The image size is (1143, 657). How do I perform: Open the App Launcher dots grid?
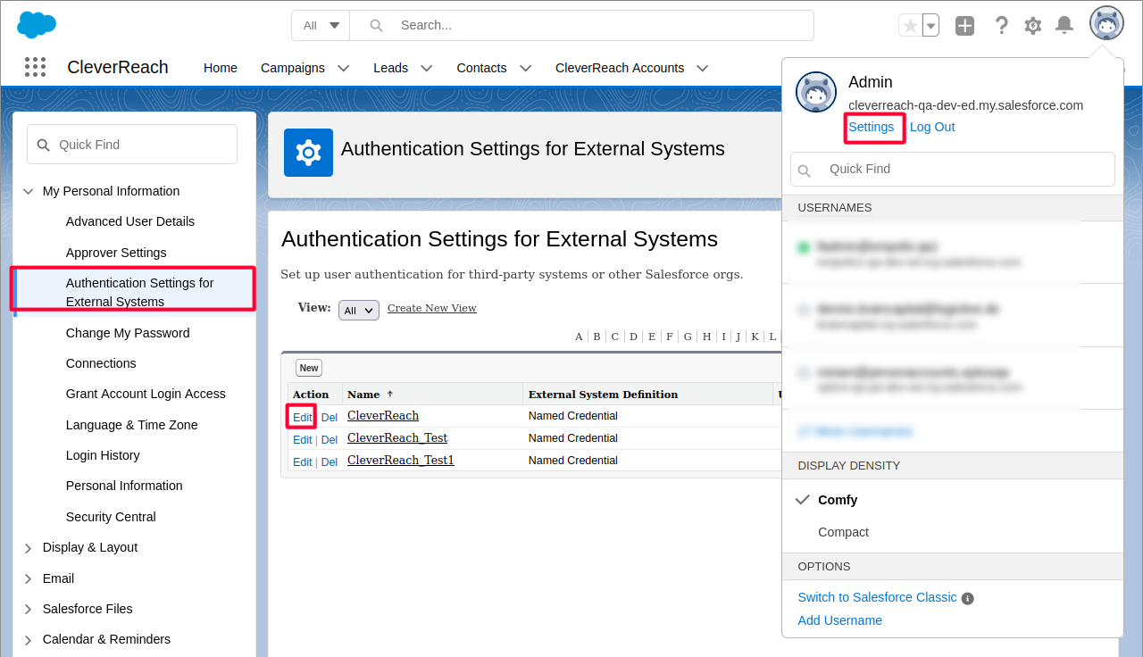pos(36,67)
